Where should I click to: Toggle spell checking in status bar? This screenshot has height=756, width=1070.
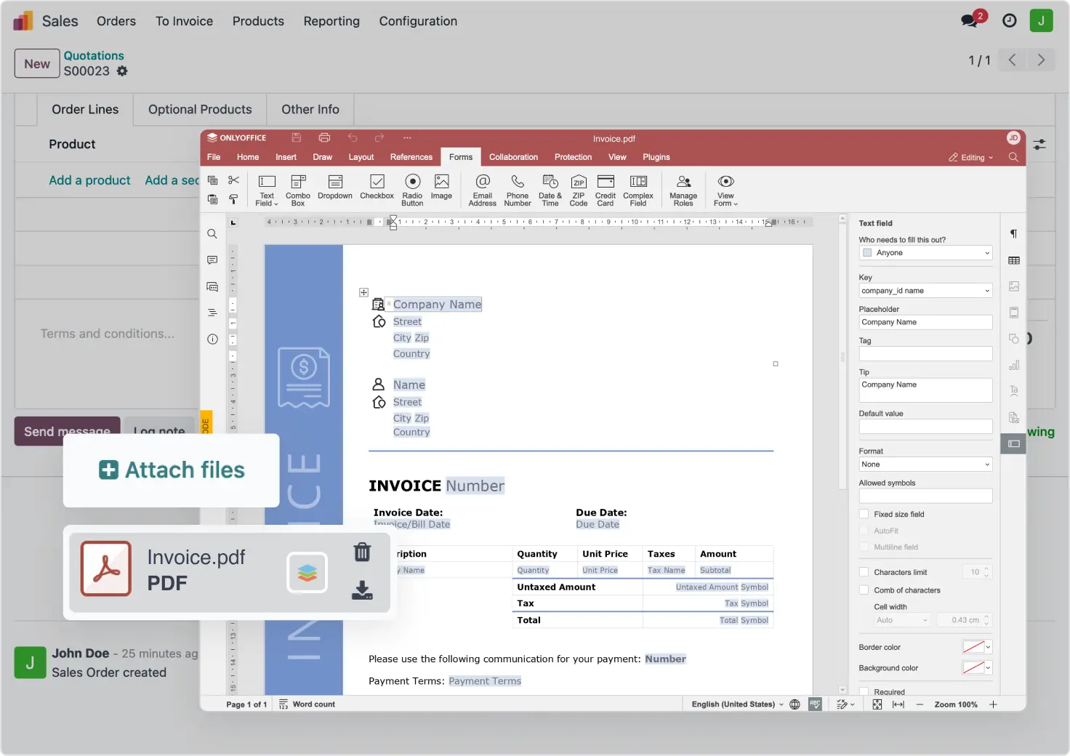click(x=815, y=704)
